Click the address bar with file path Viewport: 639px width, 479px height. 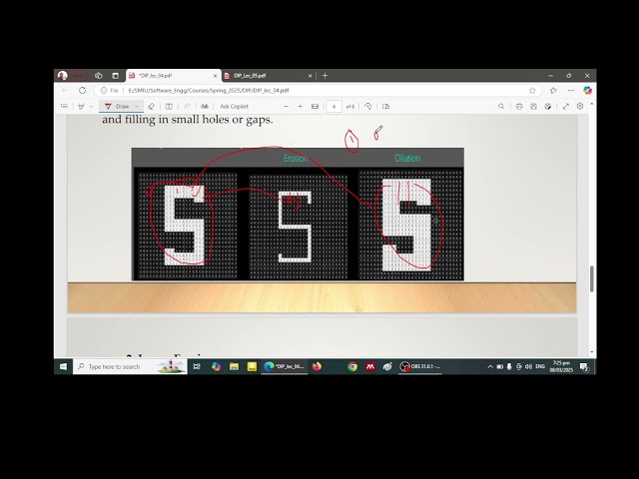(x=318, y=91)
